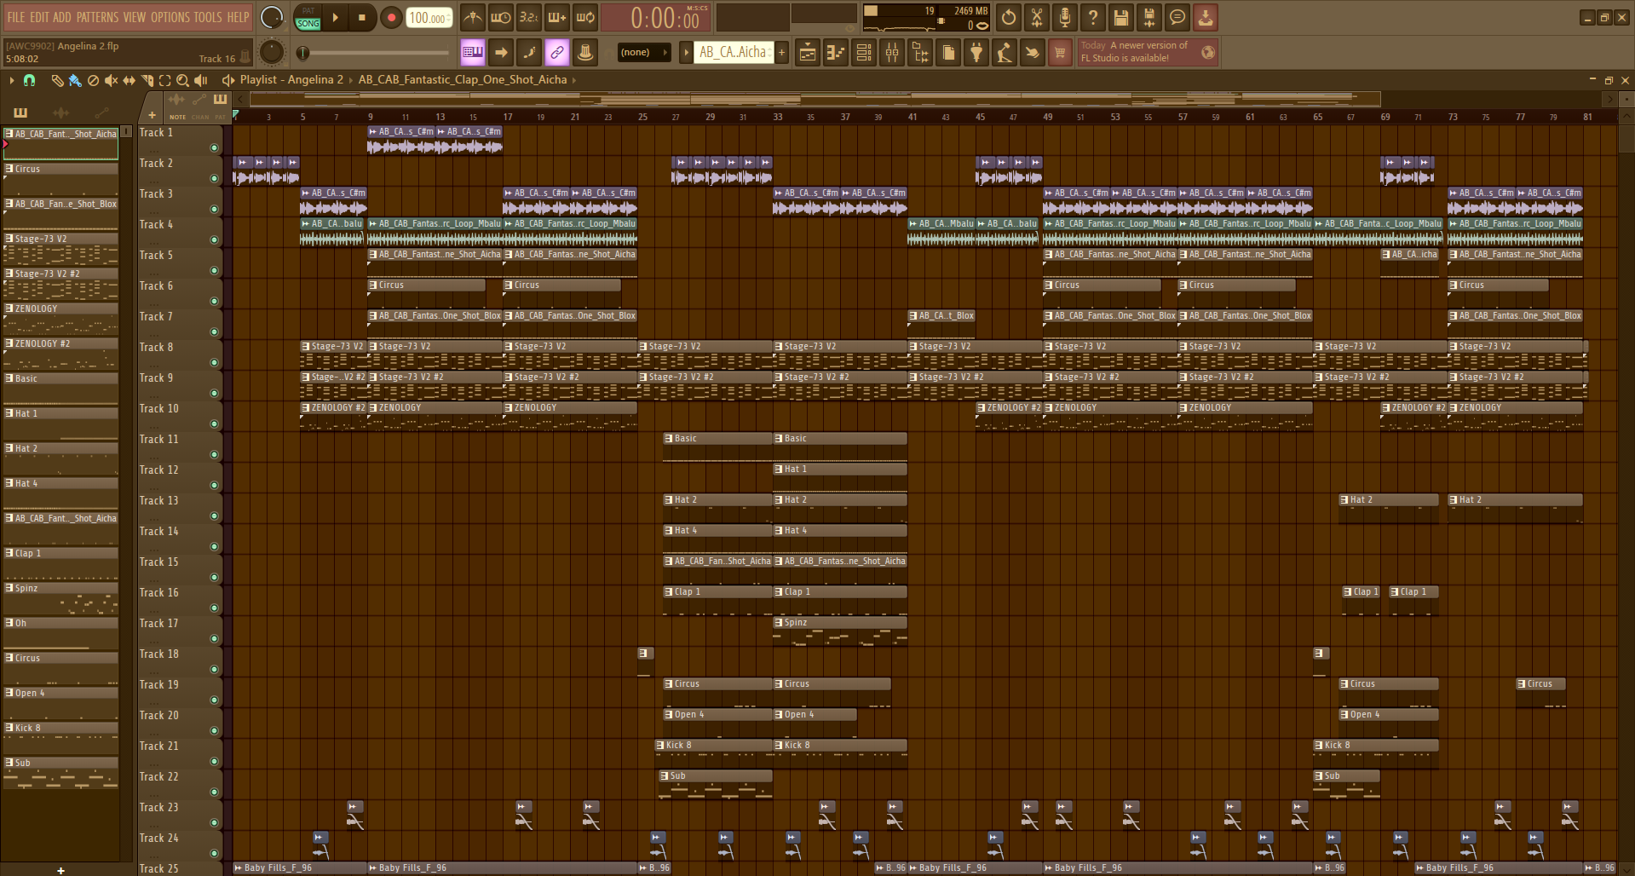Open the pattern menu arrow before pattern name
The width and height of the screenshot is (1635, 876).
(686, 53)
